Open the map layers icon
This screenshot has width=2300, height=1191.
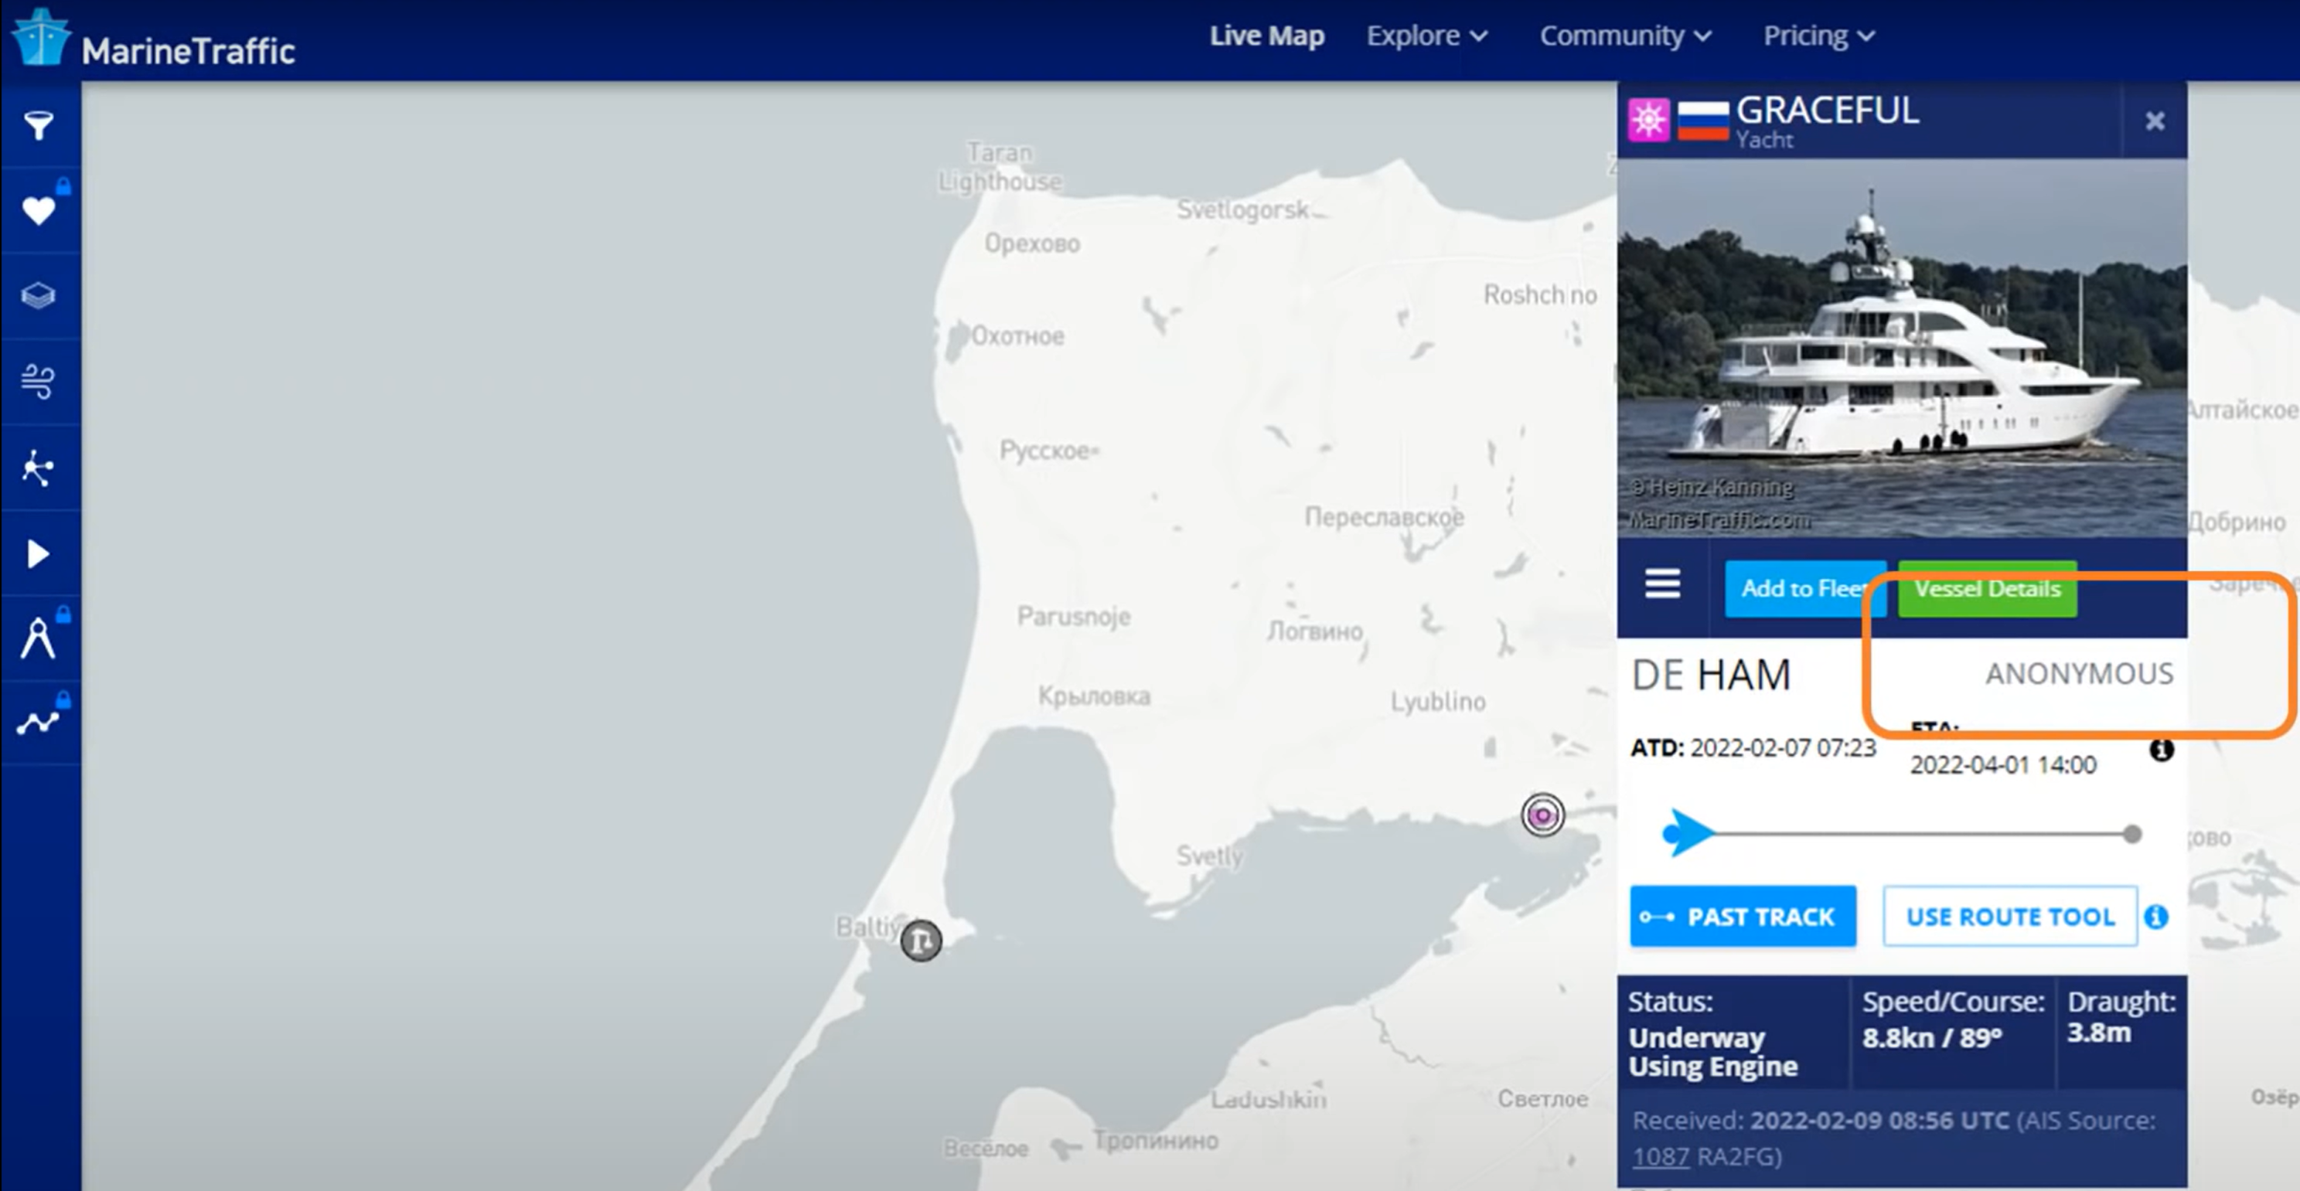pyautogui.click(x=39, y=295)
